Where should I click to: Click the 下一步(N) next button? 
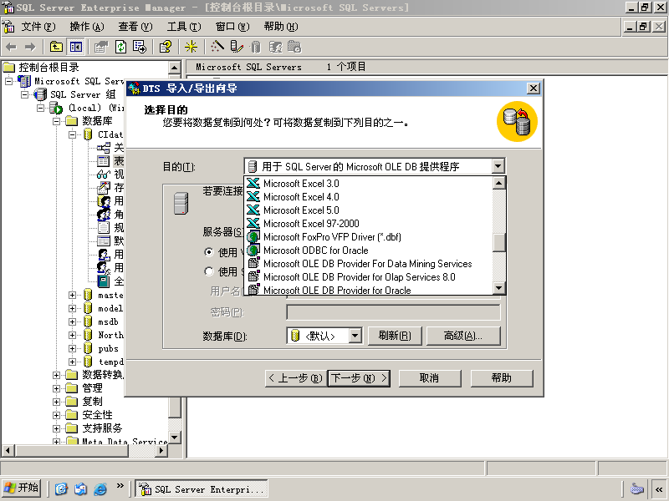(359, 378)
